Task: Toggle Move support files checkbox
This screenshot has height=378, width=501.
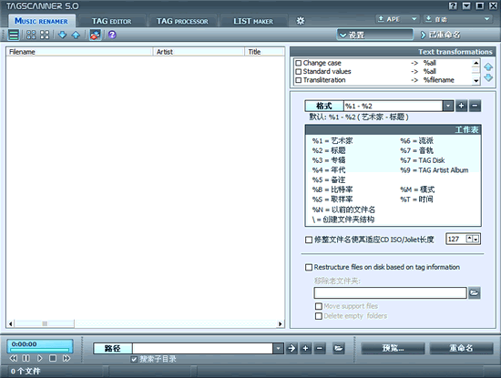Action: click(x=319, y=306)
